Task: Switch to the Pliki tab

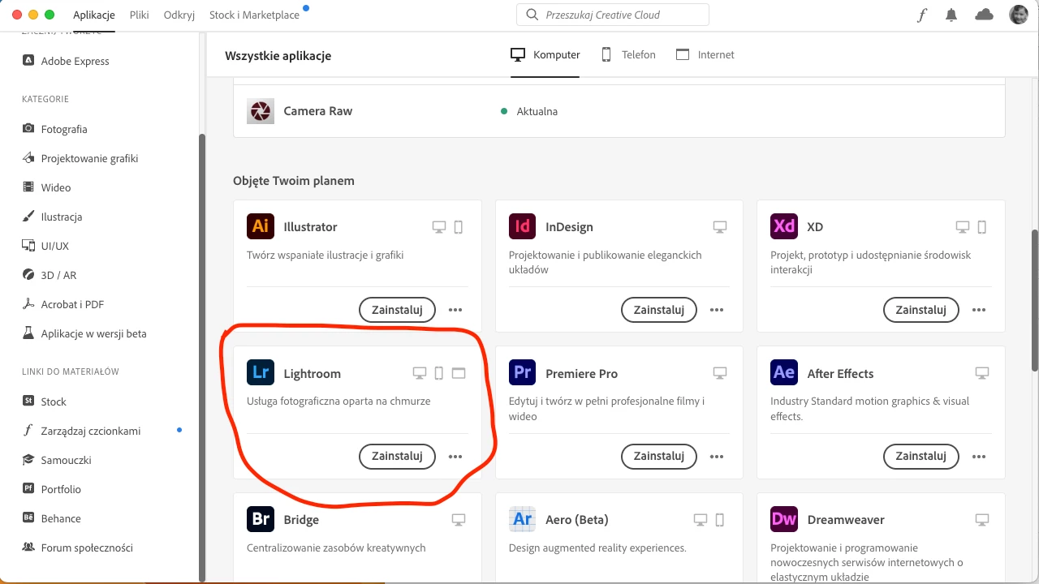Action: pyautogui.click(x=140, y=15)
